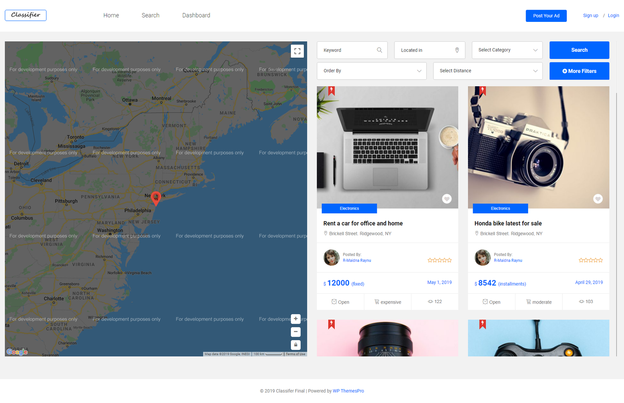Click the Classifier logo
624x403 pixels.
26,15
